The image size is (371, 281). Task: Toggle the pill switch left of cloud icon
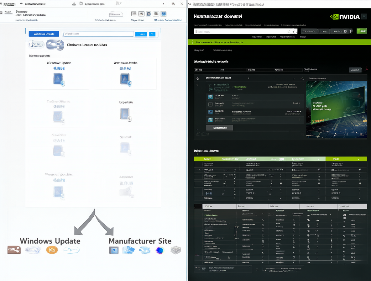36,45
